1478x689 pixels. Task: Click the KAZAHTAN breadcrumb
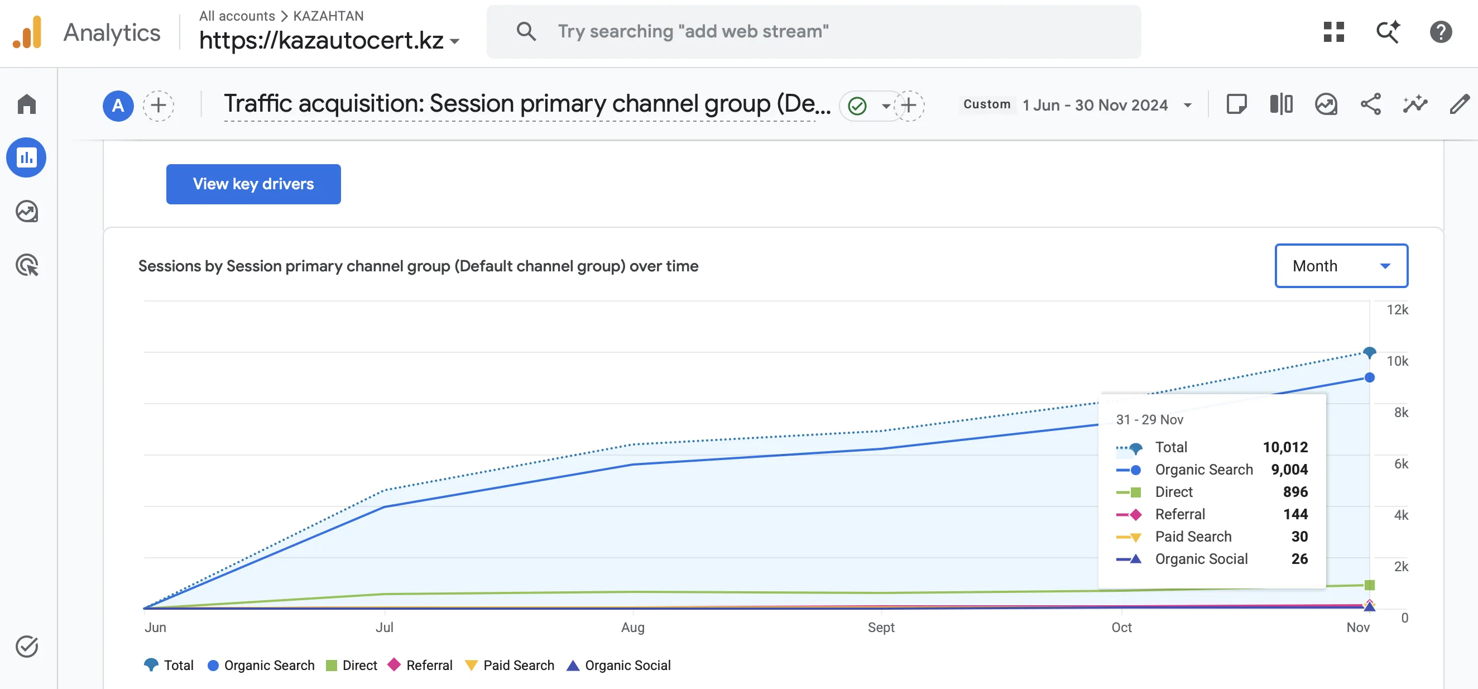click(x=328, y=16)
